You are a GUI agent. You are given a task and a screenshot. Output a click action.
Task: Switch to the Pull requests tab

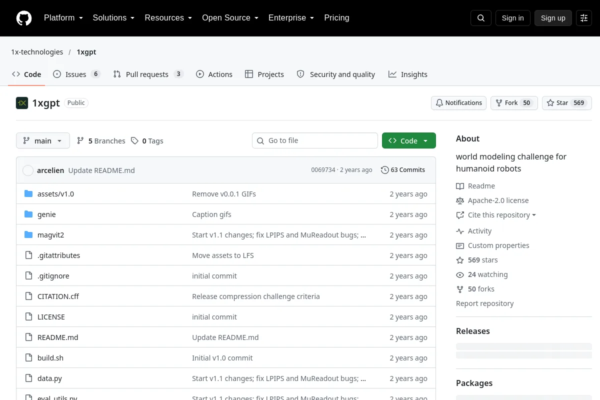tap(148, 74)
